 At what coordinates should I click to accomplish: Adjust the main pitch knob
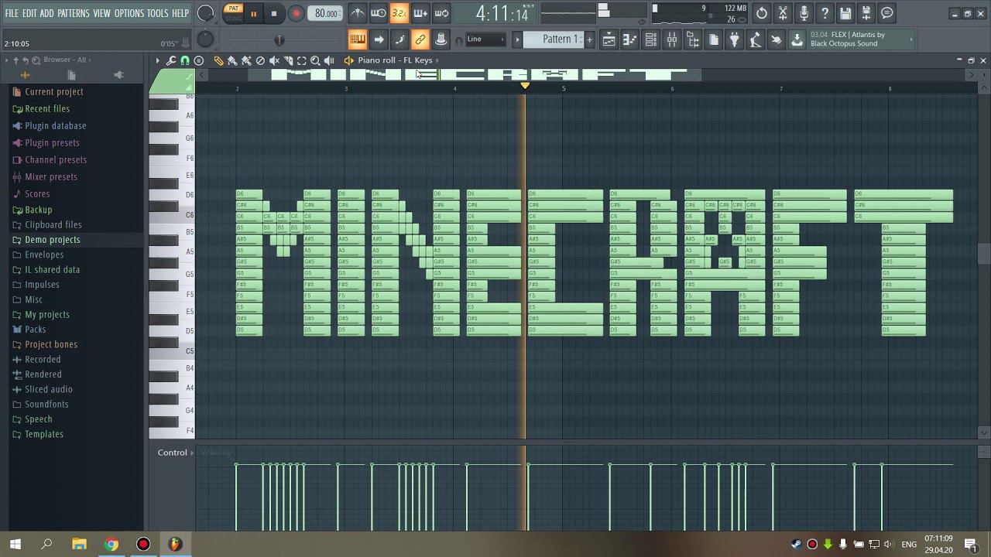(x=205, y=39)
